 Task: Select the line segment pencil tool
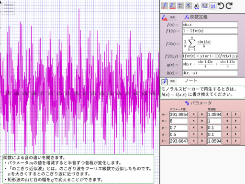coord(172,6)
